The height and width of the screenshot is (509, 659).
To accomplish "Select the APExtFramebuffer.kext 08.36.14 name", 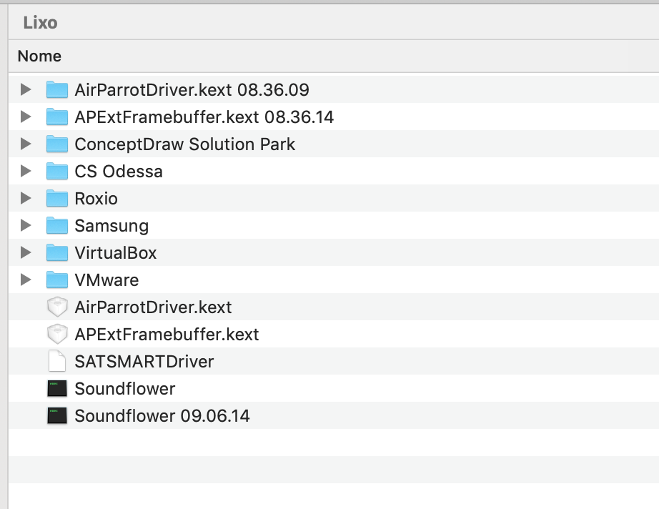I will pyautogui.click(x=204, y=117).
